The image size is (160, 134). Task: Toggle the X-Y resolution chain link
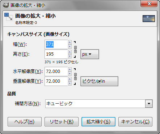click(75, 77)
